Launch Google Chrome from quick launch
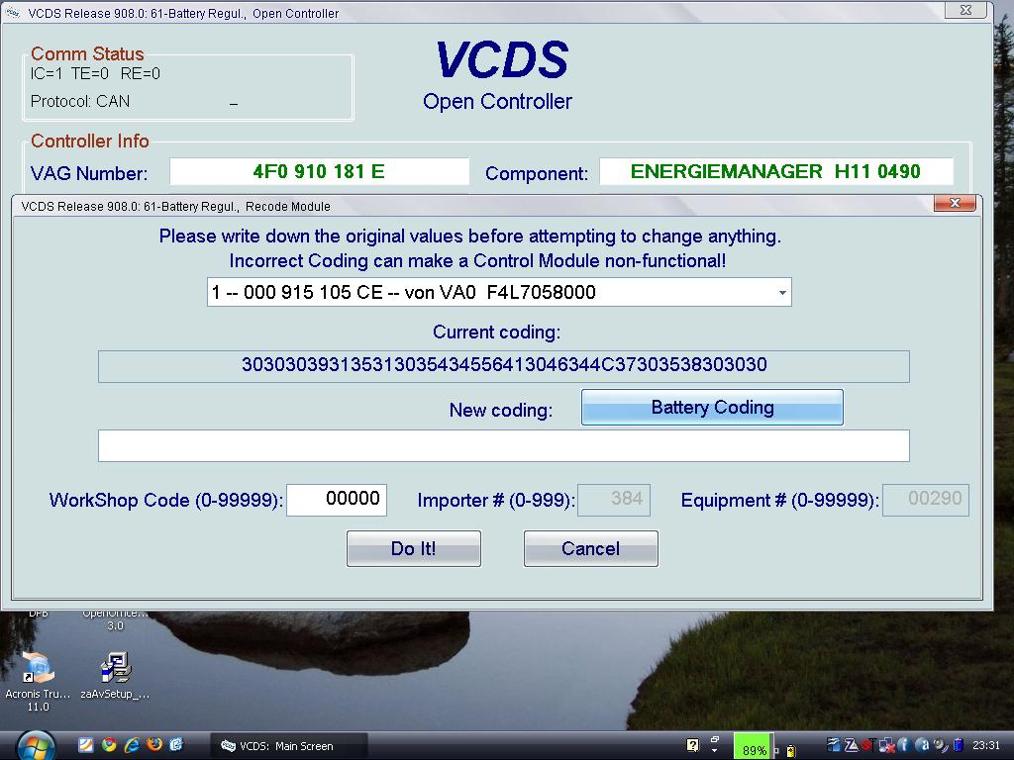Viewport: 1014px width, 760px height. pyautogui.click(x=108, y=745)
